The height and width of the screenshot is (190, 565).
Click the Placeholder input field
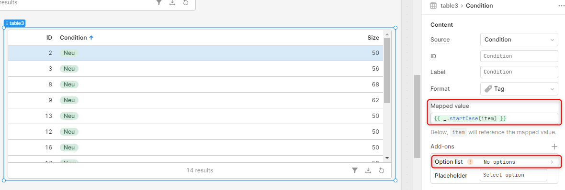pyautogui.click(x=513, y=175)
